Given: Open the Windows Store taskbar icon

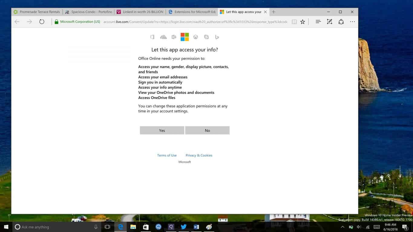Looking at the screenshot, I should [x=146, y=227].
